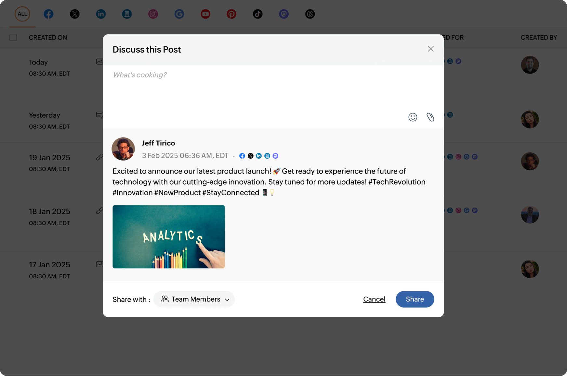Click the Mastodon icon in the Today row
The height and width of the screenshot is (376, 567).
point(458,61)
